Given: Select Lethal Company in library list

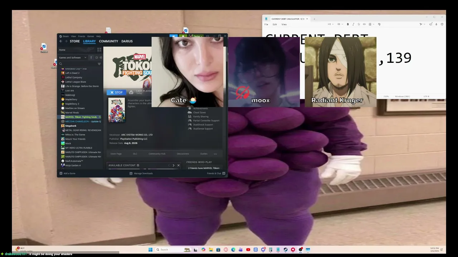Looking at the screenshot, I should [x=74, y=77].
